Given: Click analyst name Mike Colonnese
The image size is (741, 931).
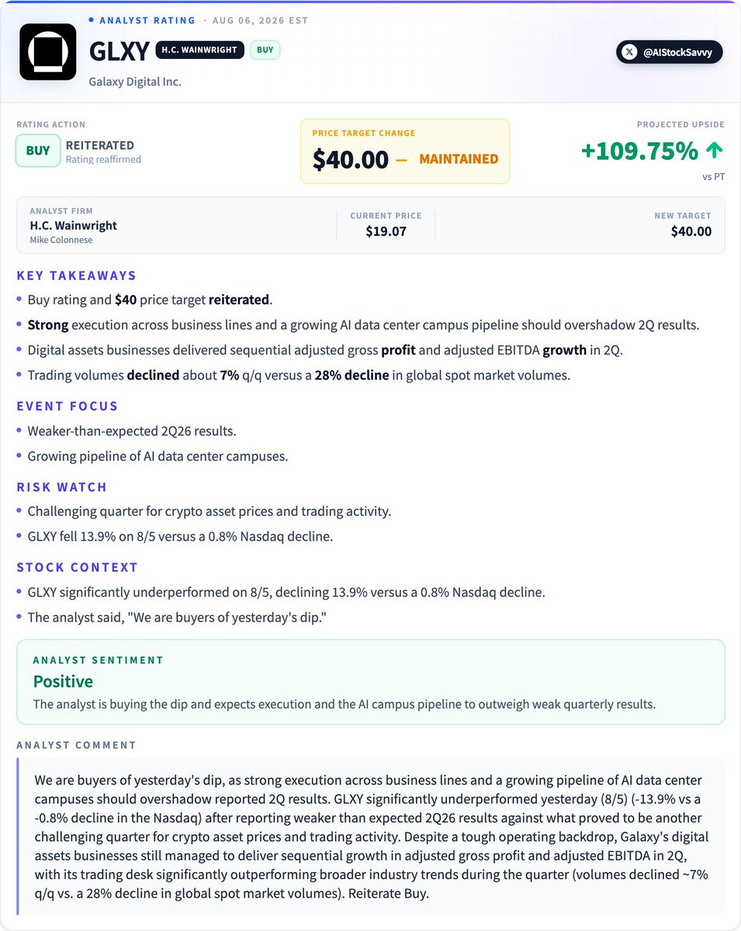Looking at the screenshot, I should click(x=61, y=241).
